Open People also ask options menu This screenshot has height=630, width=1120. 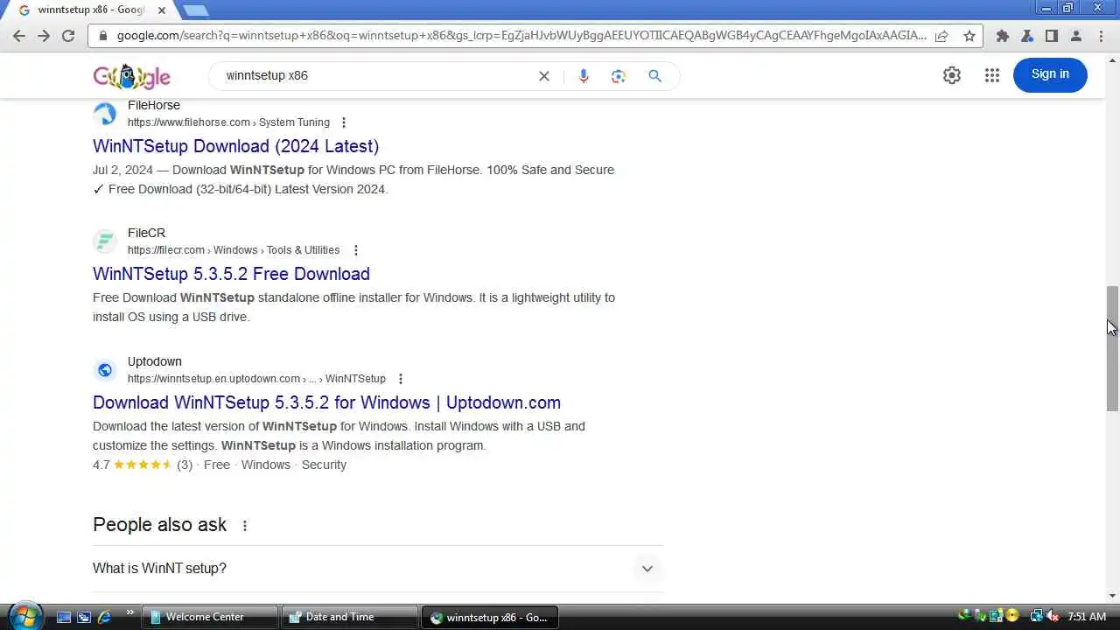point(245,526)
